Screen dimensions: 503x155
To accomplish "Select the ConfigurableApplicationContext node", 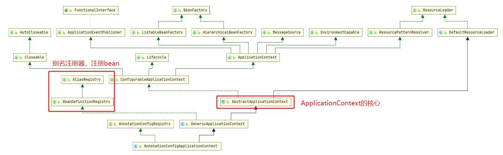I will [x=149, y=80].
